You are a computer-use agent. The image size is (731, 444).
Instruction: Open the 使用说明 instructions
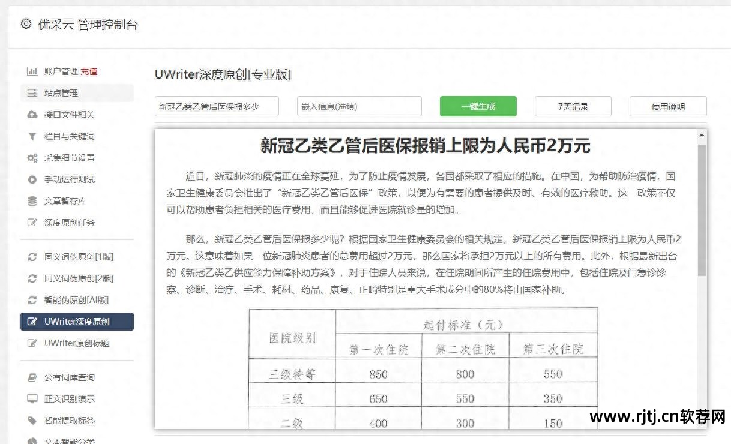click(667, 106)
